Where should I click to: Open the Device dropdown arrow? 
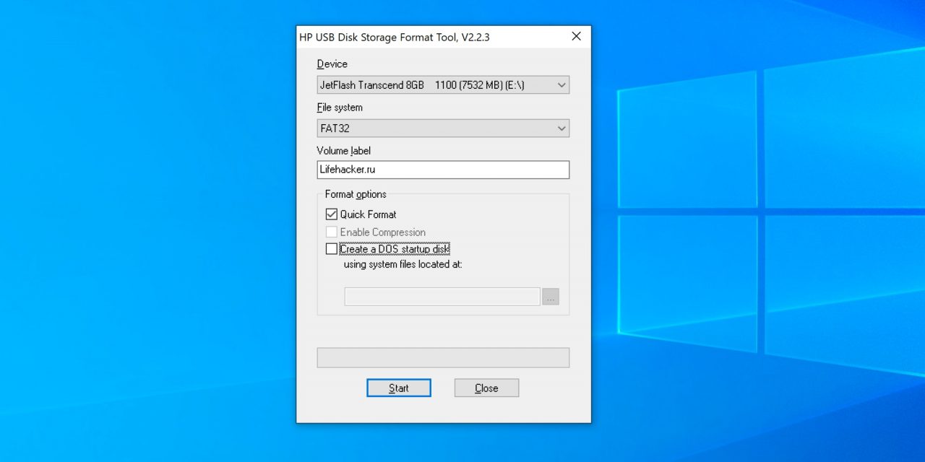point(561,85)
